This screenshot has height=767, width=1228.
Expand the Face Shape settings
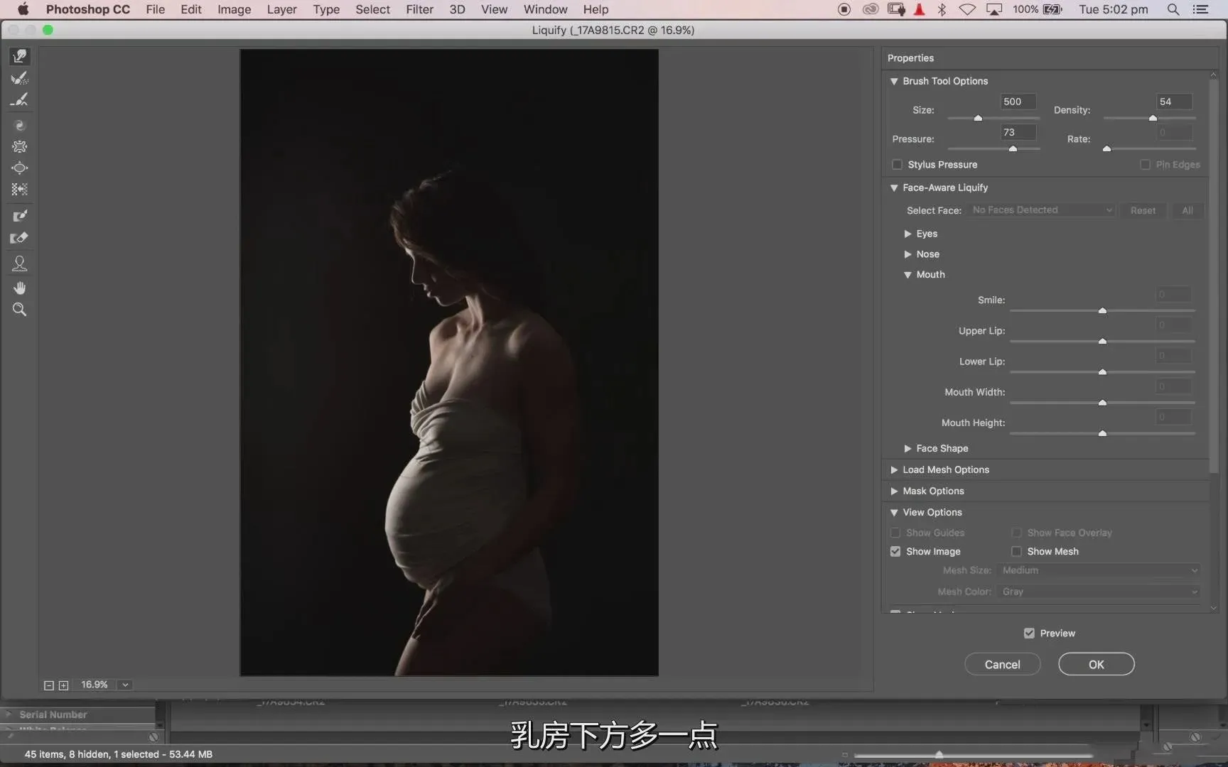click(x=907, y=449)
